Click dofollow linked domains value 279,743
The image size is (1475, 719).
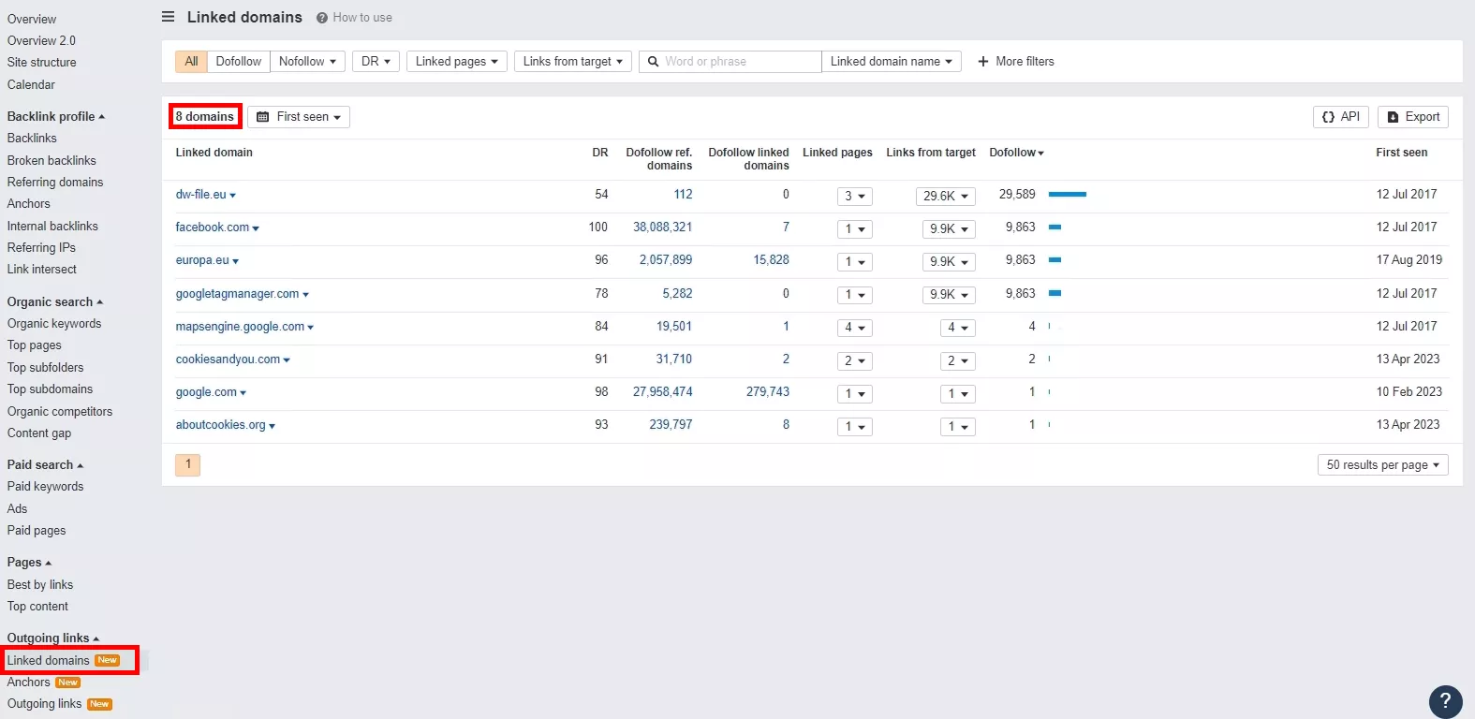pyautogui.click(x=768, y=392)
